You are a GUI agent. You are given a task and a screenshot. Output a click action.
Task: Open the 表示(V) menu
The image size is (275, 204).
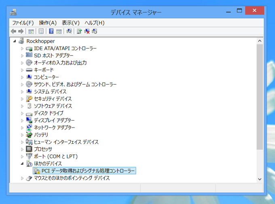click(70, 23)
